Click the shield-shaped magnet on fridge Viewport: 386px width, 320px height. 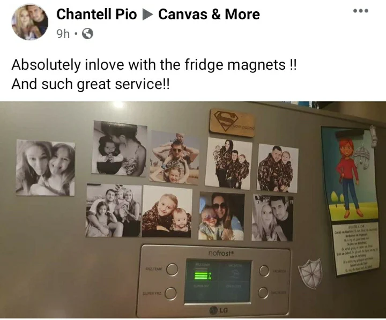310,273
